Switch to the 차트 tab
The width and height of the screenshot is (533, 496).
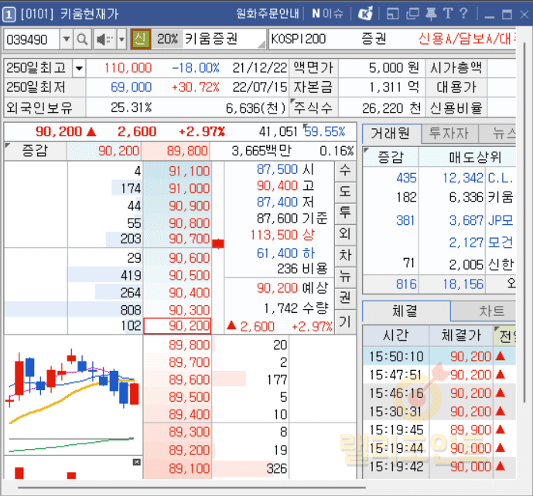(491, 311)
